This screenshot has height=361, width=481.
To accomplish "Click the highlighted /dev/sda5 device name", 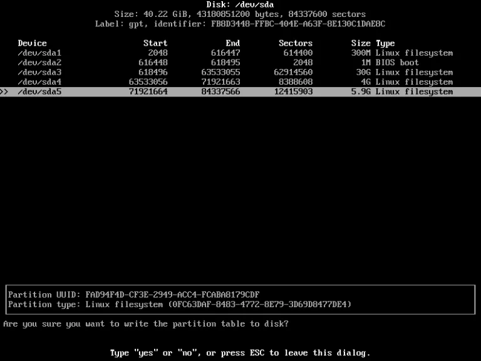I will pos(39,92).
